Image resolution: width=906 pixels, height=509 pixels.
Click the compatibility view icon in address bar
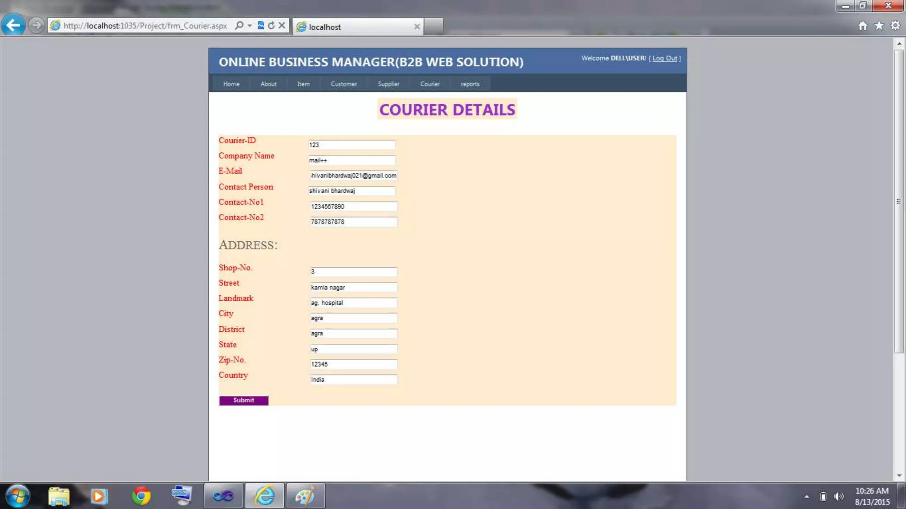[x=261, y=26]
